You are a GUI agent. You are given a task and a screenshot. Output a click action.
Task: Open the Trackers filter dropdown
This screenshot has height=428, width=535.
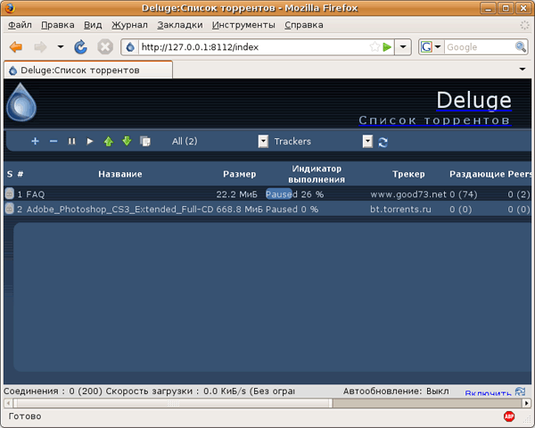click(367, 141)
